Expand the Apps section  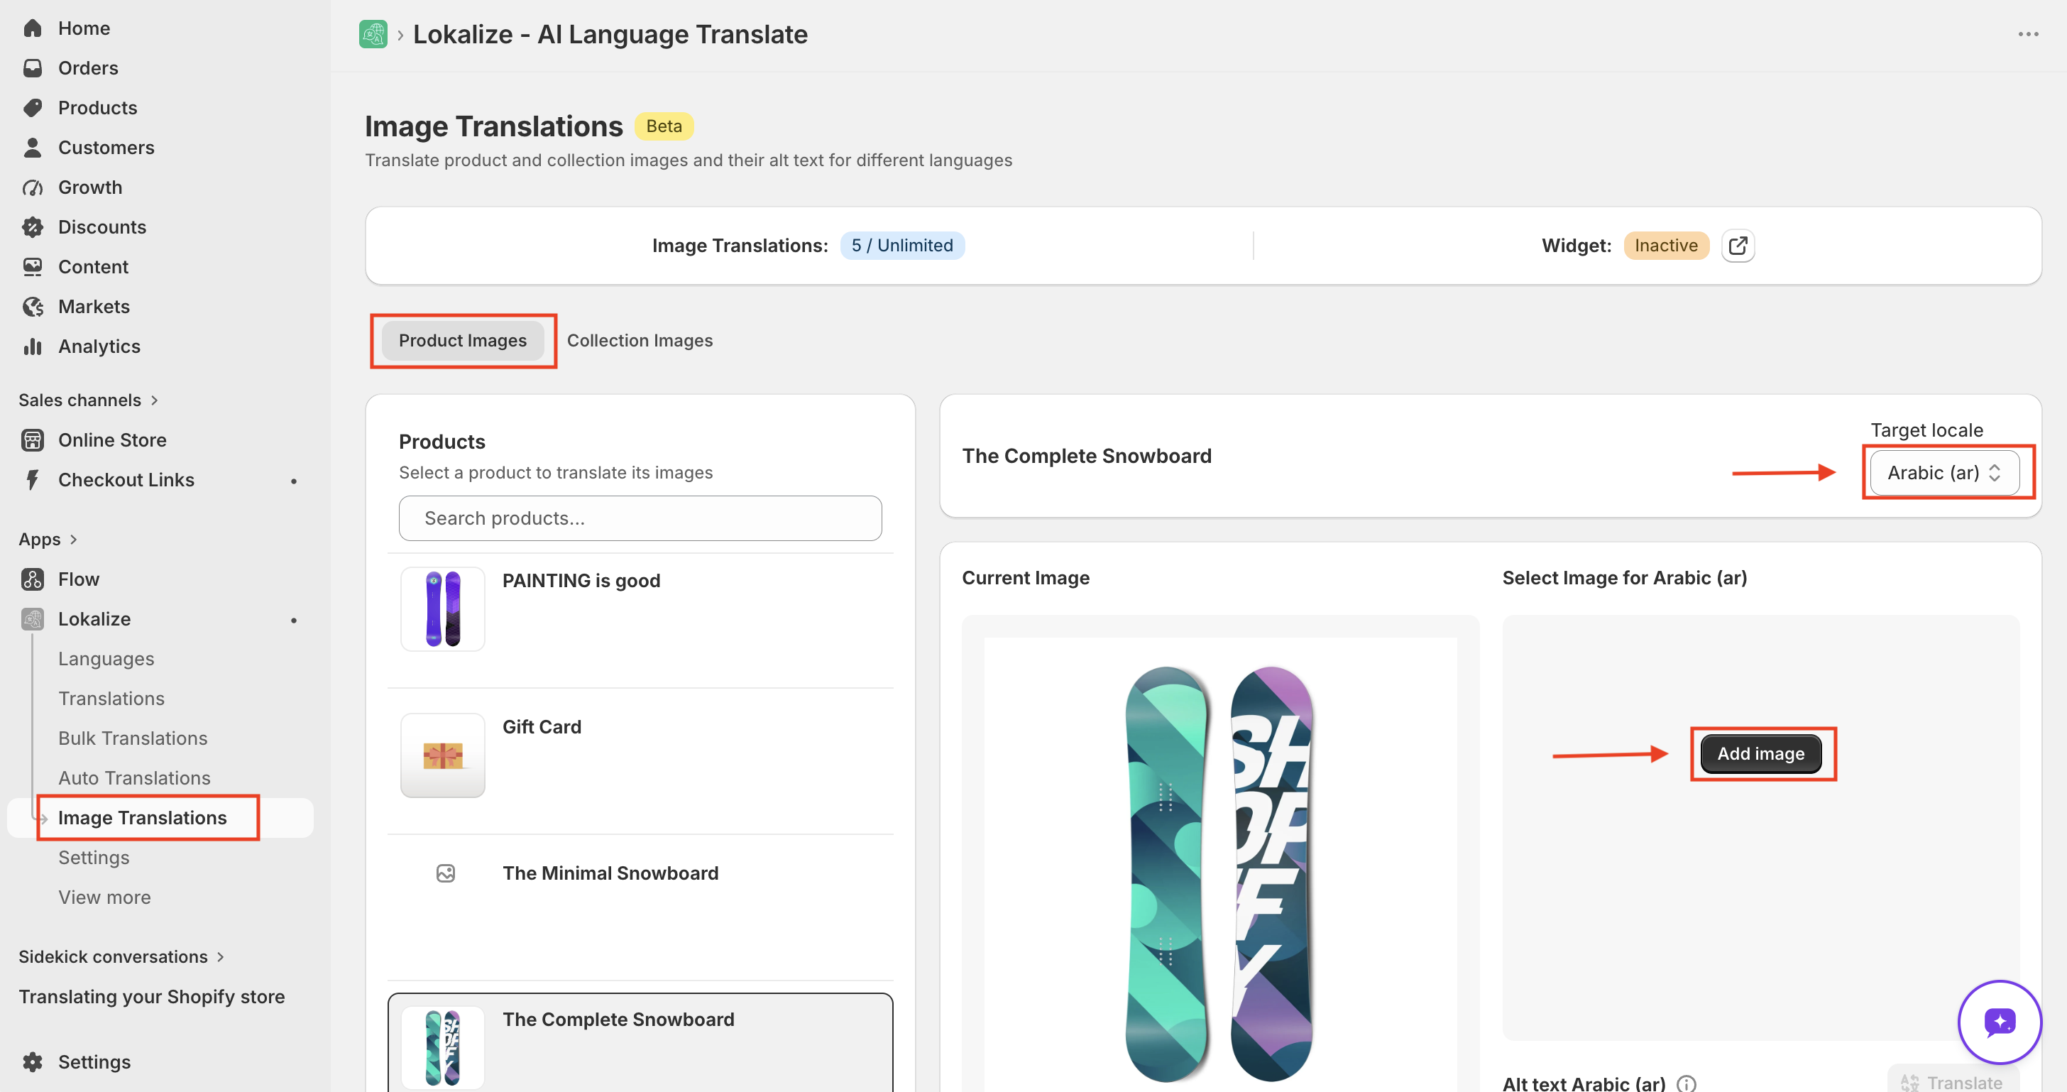tap(48, 539)
